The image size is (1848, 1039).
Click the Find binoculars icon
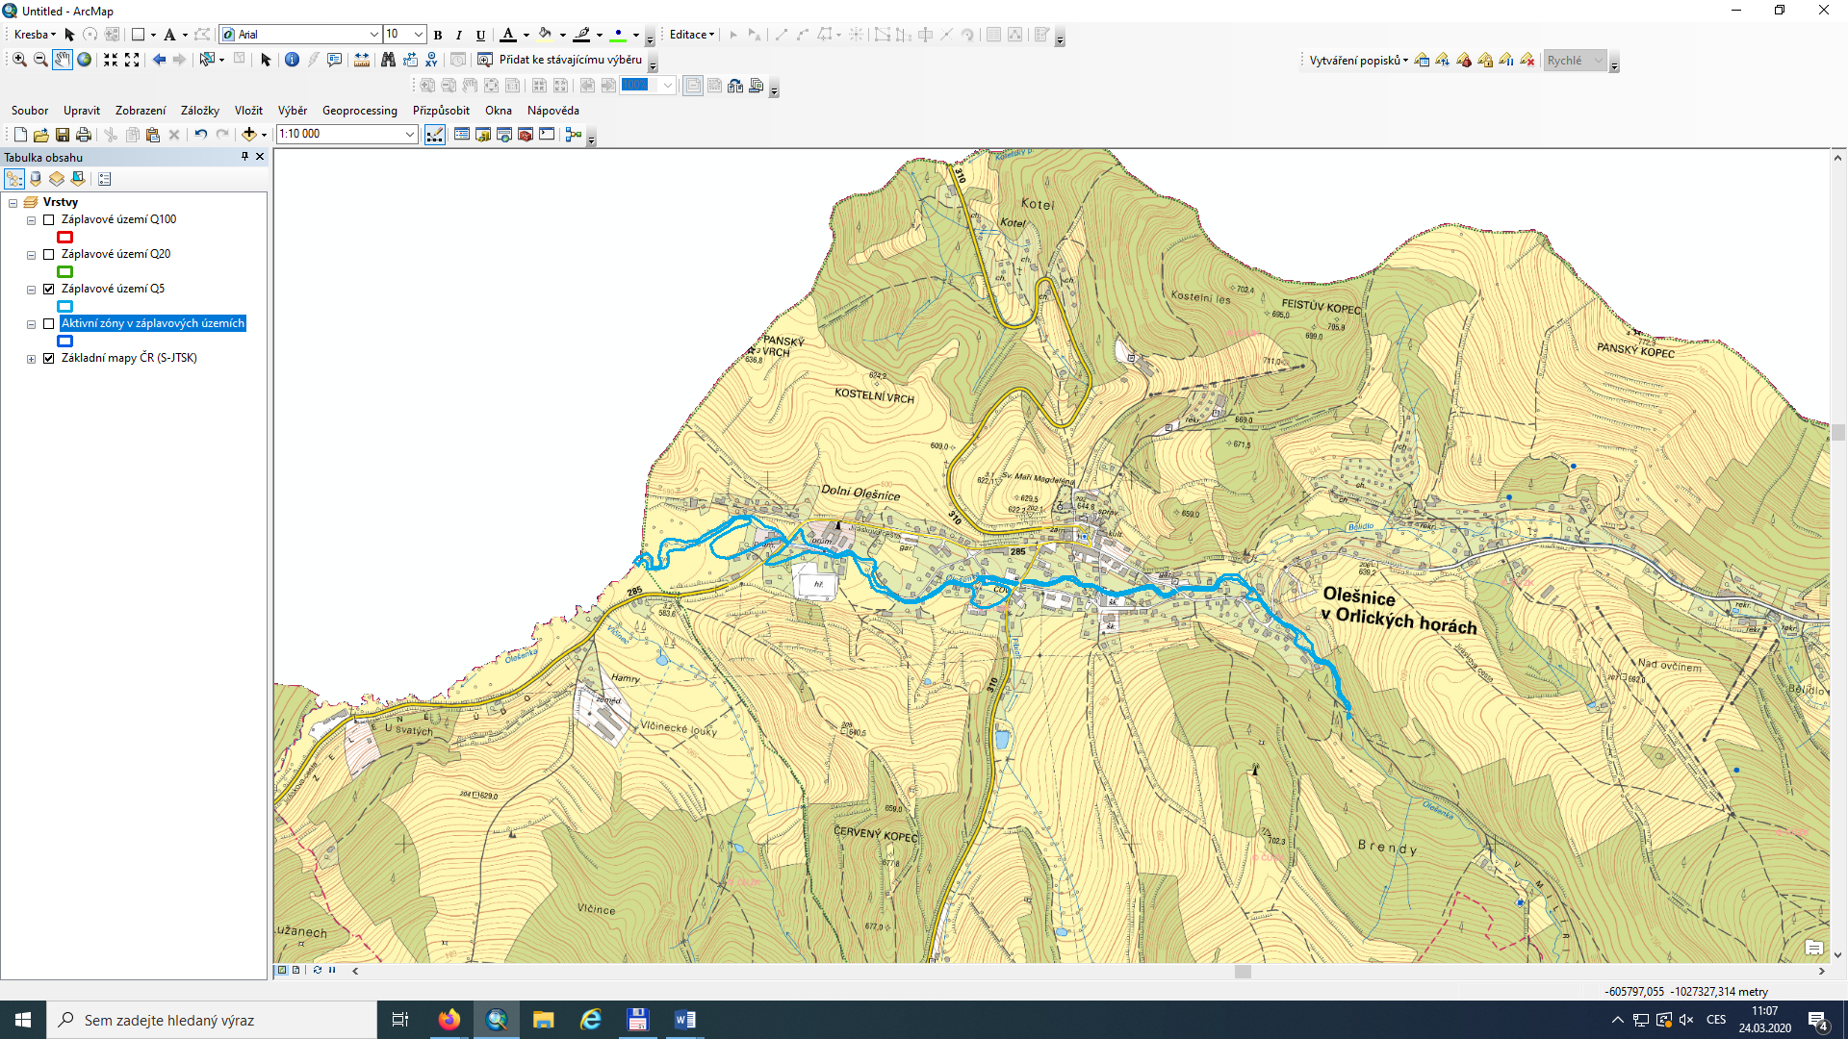(x=388, y=60)
